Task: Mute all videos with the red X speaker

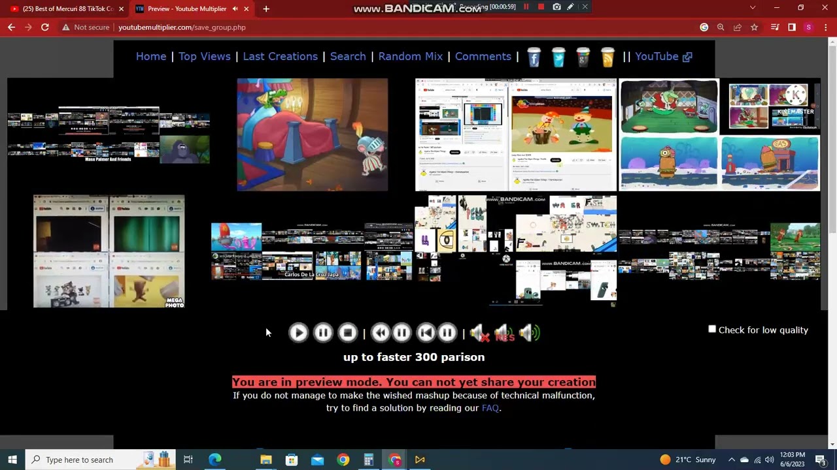Action: click(x=479, y=334)
